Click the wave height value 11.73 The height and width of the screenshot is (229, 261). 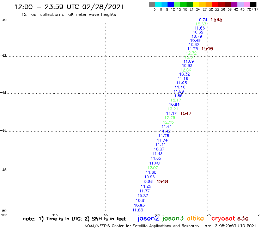(x=193, y=49)
